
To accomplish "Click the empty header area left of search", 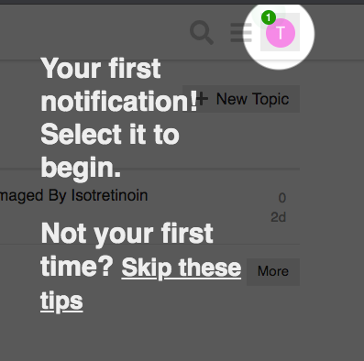I will [x=92, y=32].
